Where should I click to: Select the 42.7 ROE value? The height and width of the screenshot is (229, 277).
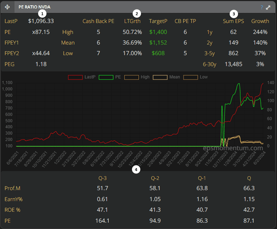(249, 210)
